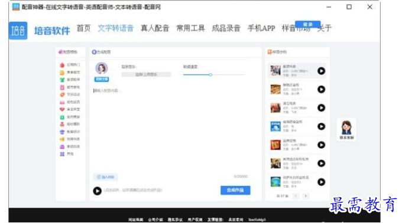
Task: Go to the next page of samples
Action: tap(306, 196)
